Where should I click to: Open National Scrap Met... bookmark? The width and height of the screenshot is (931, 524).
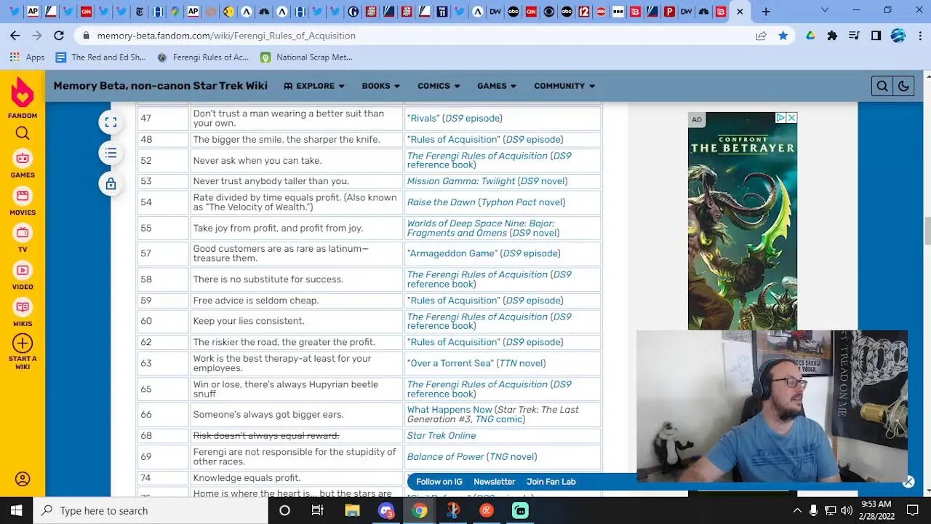click(306, 57)
